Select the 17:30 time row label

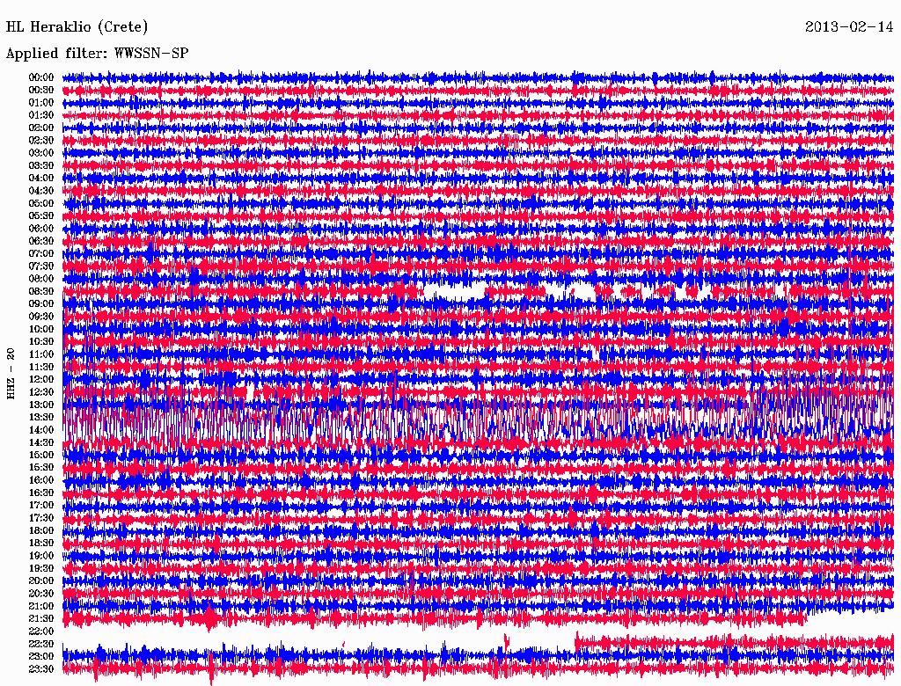coord(41,518)
